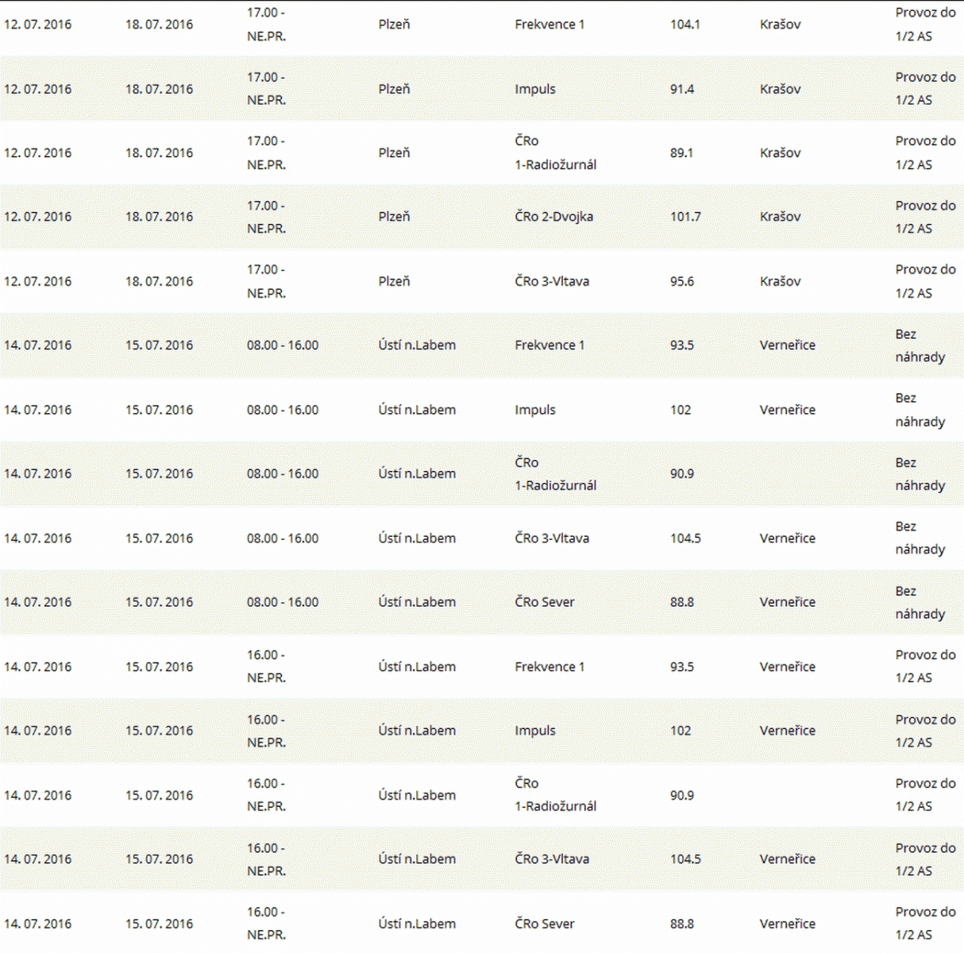Image resolution: width=964 pixels, height=953 pixels.
Task: Click Provoz do 1/2 AS in the 101.7 row
Action: [x=925, y=217]
